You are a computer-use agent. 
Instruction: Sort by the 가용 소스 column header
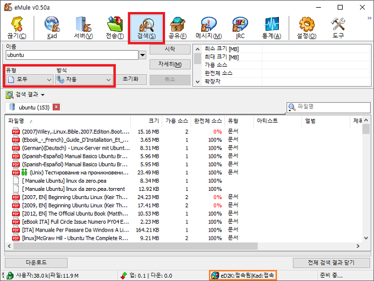pos(176,121)
